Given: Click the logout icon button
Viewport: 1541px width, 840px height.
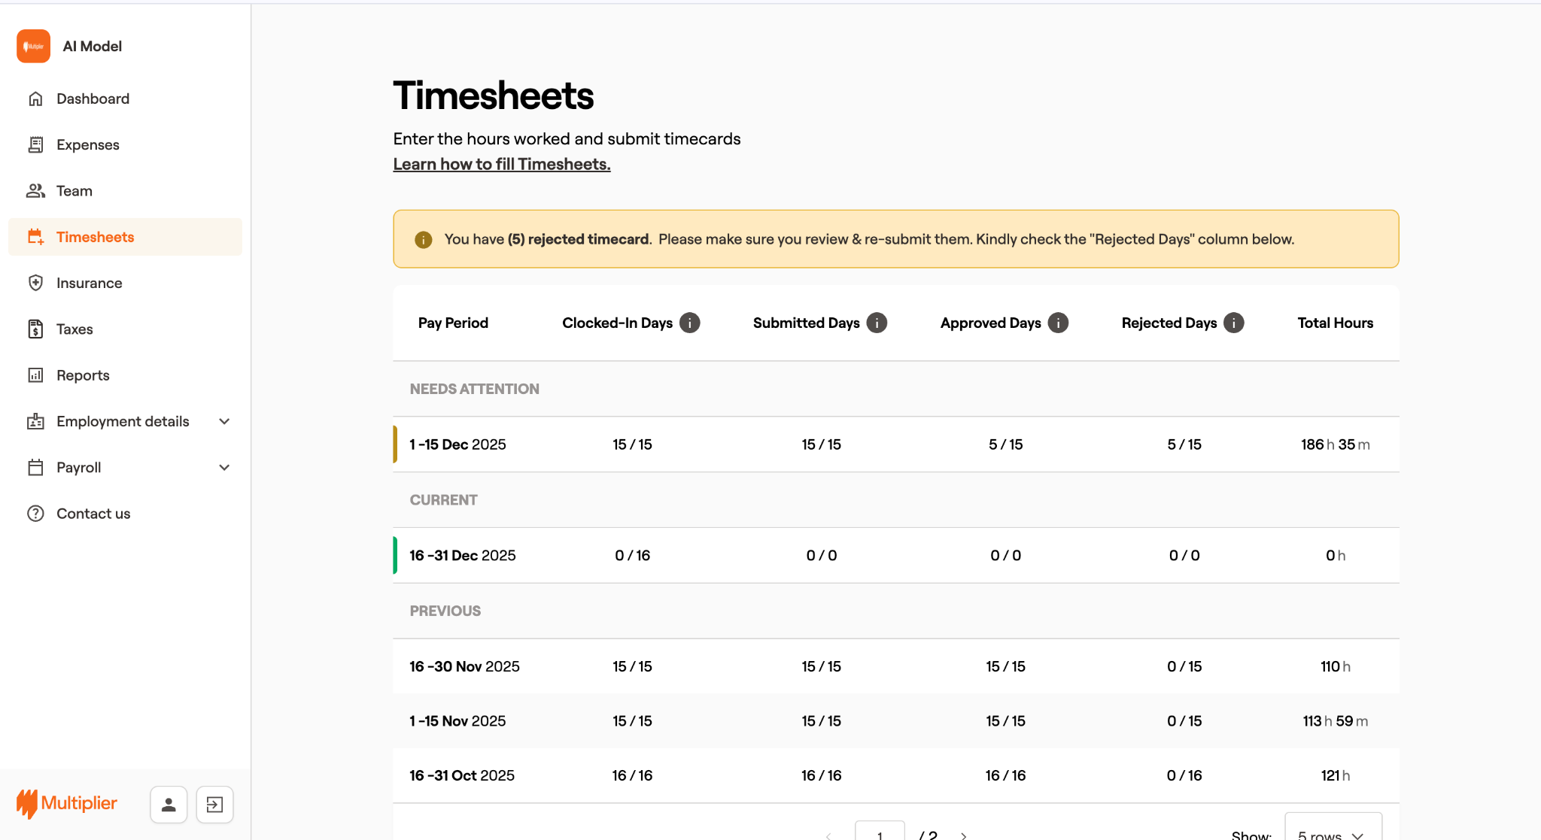Looking at the screenshot, I should pos(214,805).
